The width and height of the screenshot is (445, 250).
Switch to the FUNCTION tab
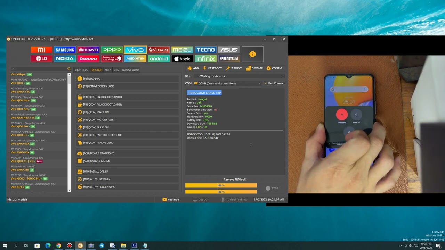(x=96, y=70)
